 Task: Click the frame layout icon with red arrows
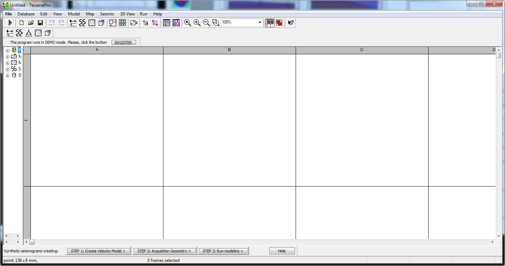(x=113, y=23)
